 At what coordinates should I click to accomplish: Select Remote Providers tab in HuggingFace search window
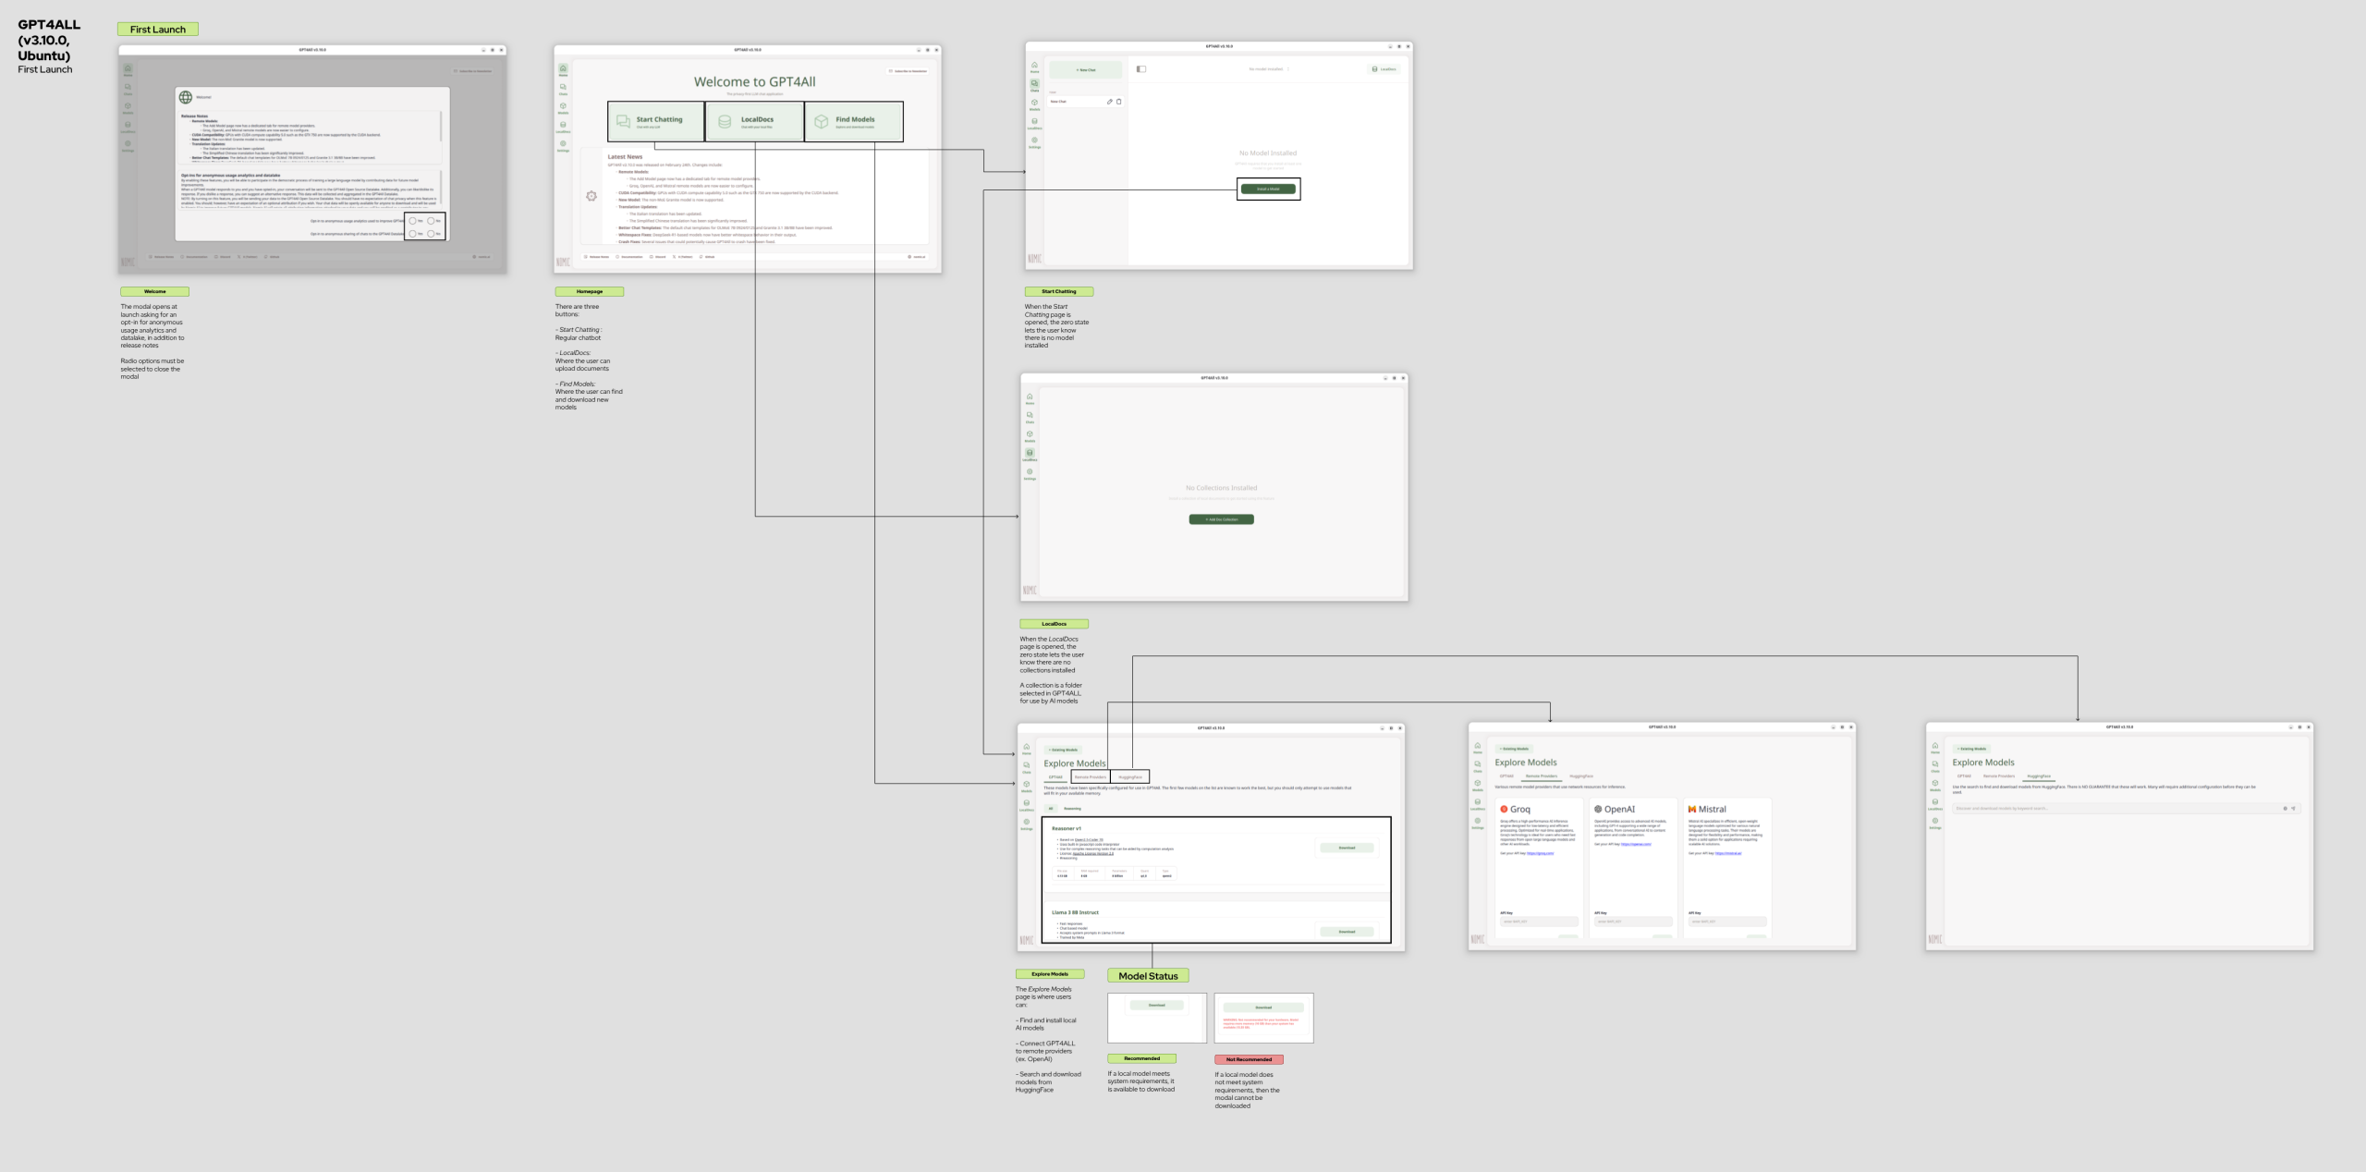point(1999,776)
